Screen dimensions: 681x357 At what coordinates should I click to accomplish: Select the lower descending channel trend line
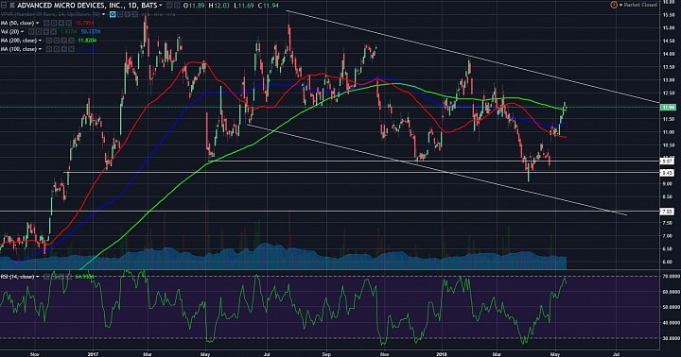coord(436,170)
